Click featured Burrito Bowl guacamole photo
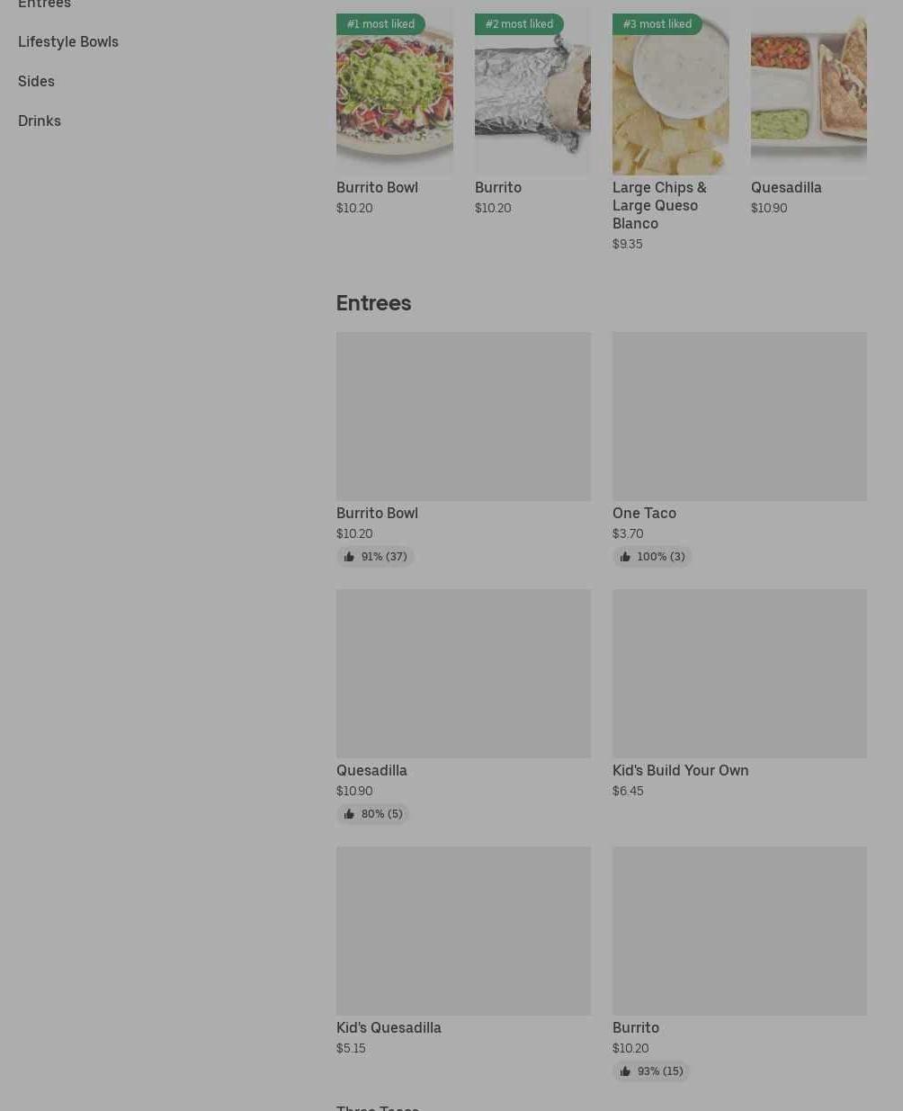The width and height of the screenshot is (903, 1111). pos(394,92)
